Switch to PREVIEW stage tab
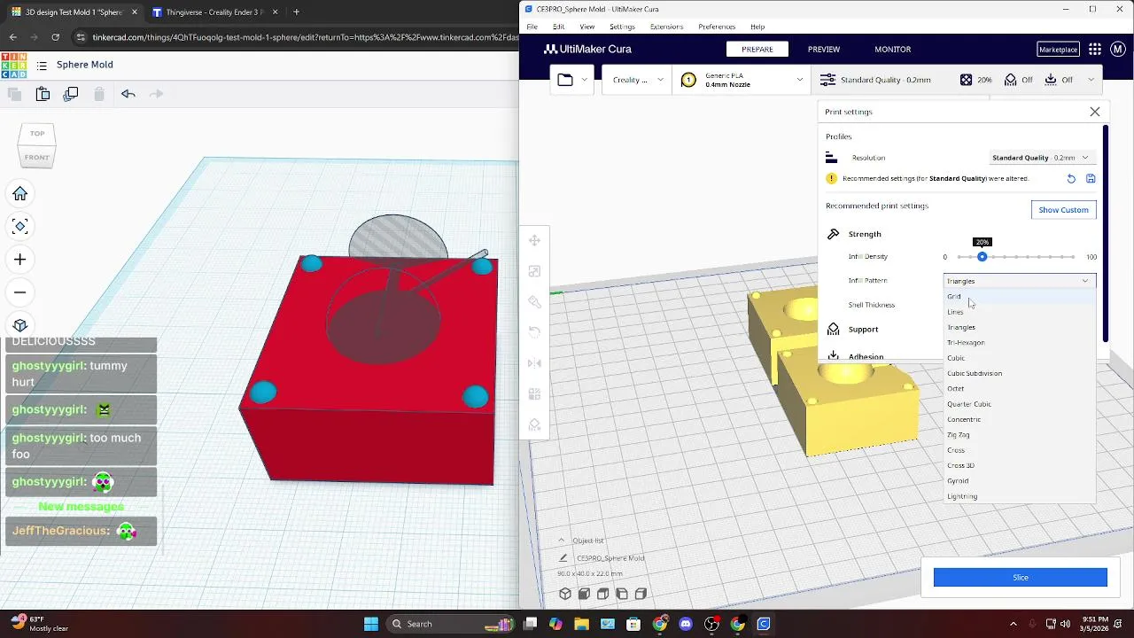Image resolution: width=1134 pixels, height=638 pixels. 824,50
